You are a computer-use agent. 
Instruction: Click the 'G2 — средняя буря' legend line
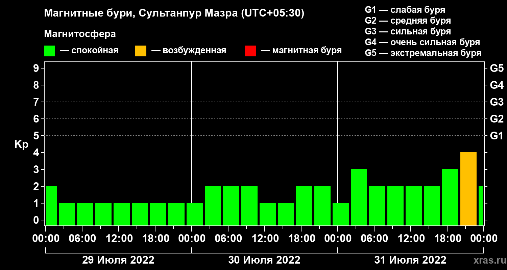408,20
